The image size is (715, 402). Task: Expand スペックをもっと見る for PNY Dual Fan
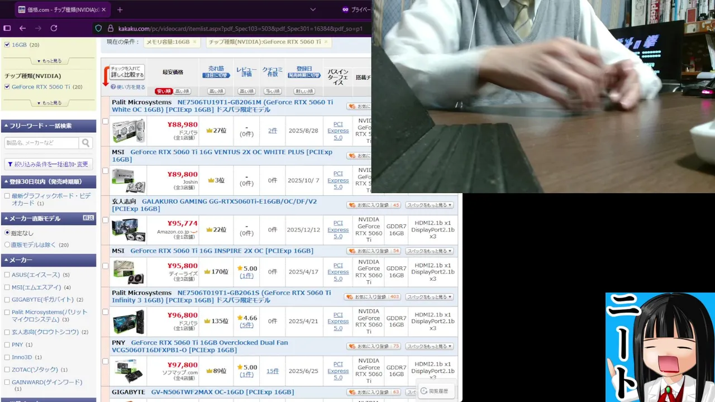pos(430,346)
